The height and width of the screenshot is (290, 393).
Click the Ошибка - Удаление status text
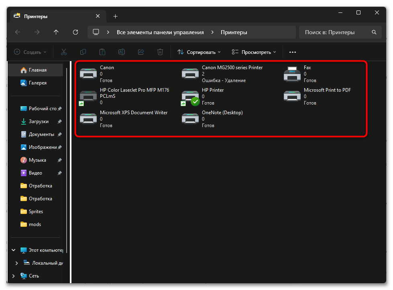pyautogui.click(x=224, y=80)
